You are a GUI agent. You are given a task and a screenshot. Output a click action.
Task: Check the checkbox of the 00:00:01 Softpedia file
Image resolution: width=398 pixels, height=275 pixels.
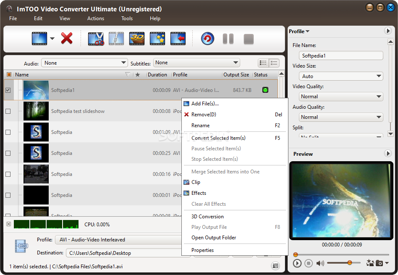click(x=8, y=195)
